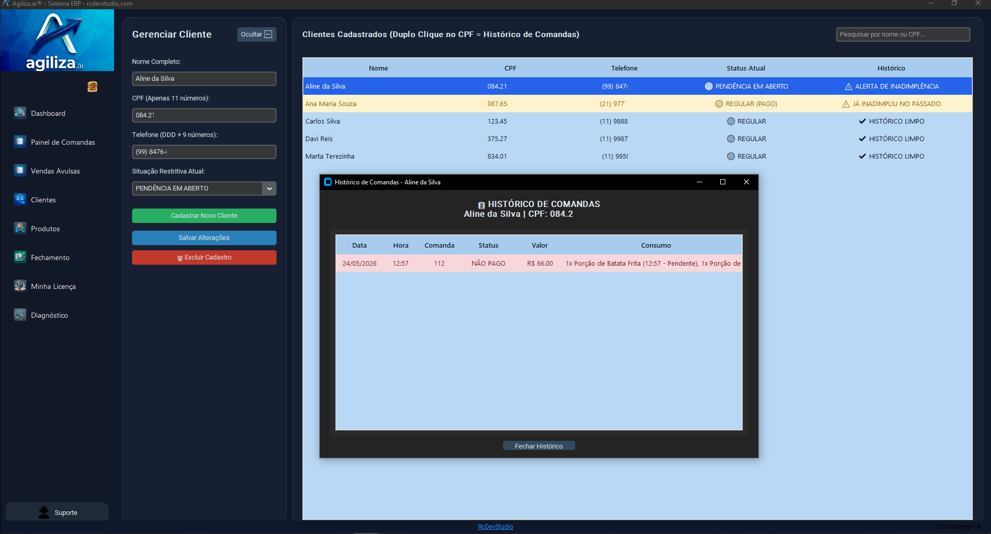Click the Nome Completo input field
Viewport: 991px width, 534px height.
click(204, 79)
